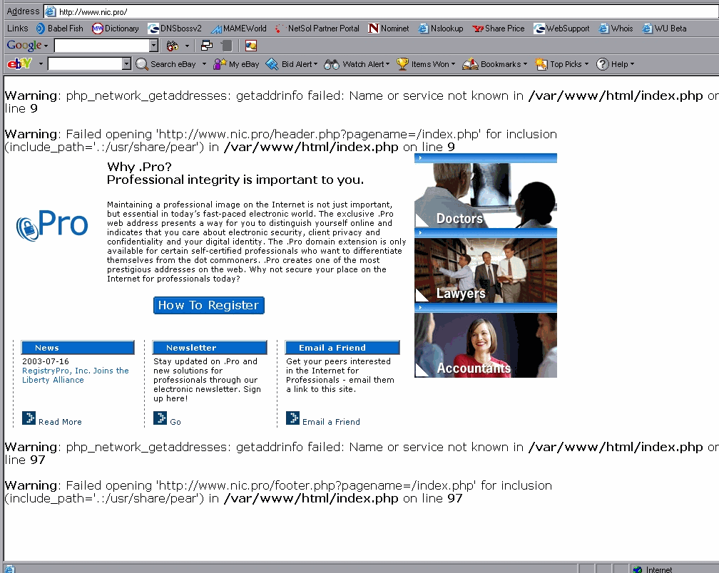Viewport: 719px width, 573px height.
Task: Click the blue Email a Friend header bar
Action: coord(342,348)
